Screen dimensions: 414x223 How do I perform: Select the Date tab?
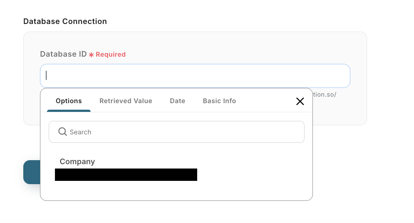[178, 101]
